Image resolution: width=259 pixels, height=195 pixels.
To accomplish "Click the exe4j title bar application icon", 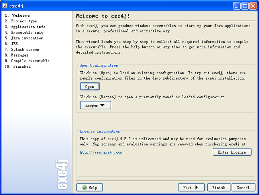I will coord(5,6).
